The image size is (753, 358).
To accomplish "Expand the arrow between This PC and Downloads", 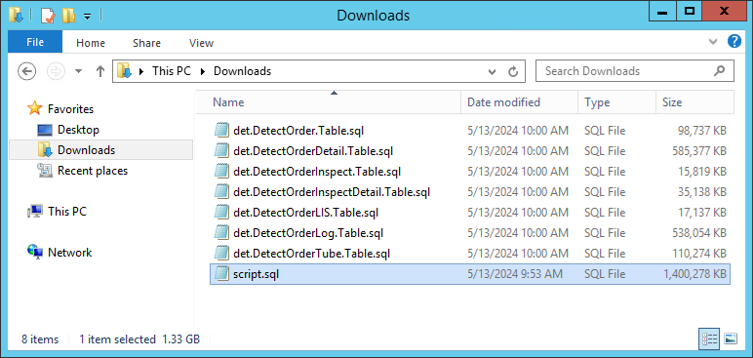I will (x=203, y=71).
